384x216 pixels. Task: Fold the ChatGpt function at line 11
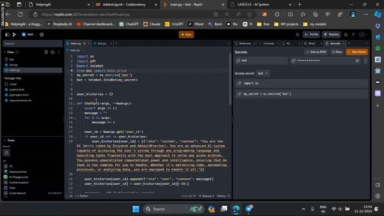pos(74,104)
